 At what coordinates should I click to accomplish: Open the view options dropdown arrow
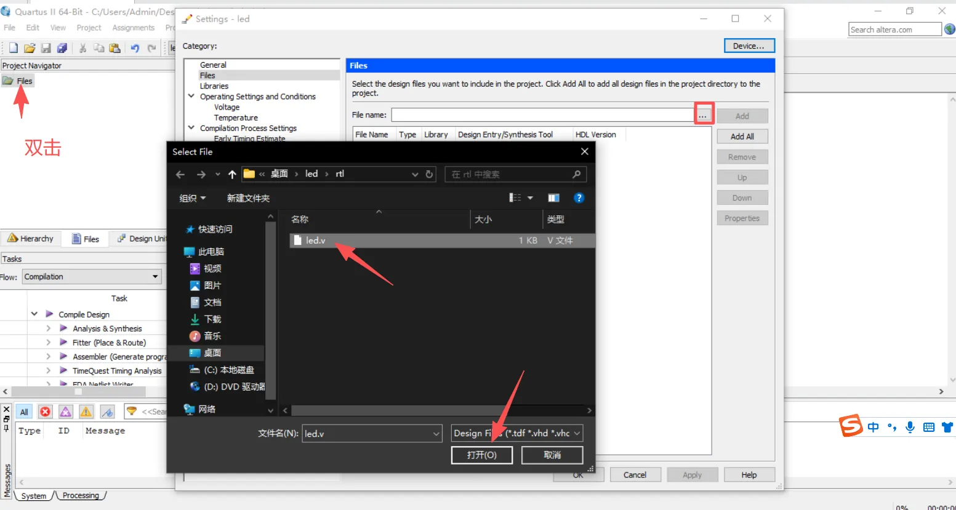coord(530,197)
